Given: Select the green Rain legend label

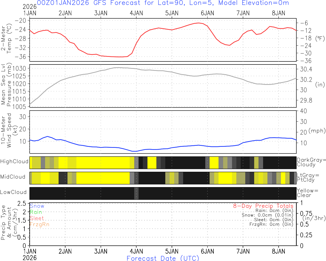Looking at the screenshot, I should point(36,212).
